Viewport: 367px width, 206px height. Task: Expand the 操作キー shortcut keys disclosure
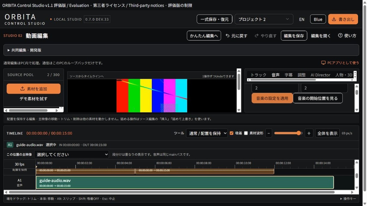pyautogui.click(x=348, y=199)
